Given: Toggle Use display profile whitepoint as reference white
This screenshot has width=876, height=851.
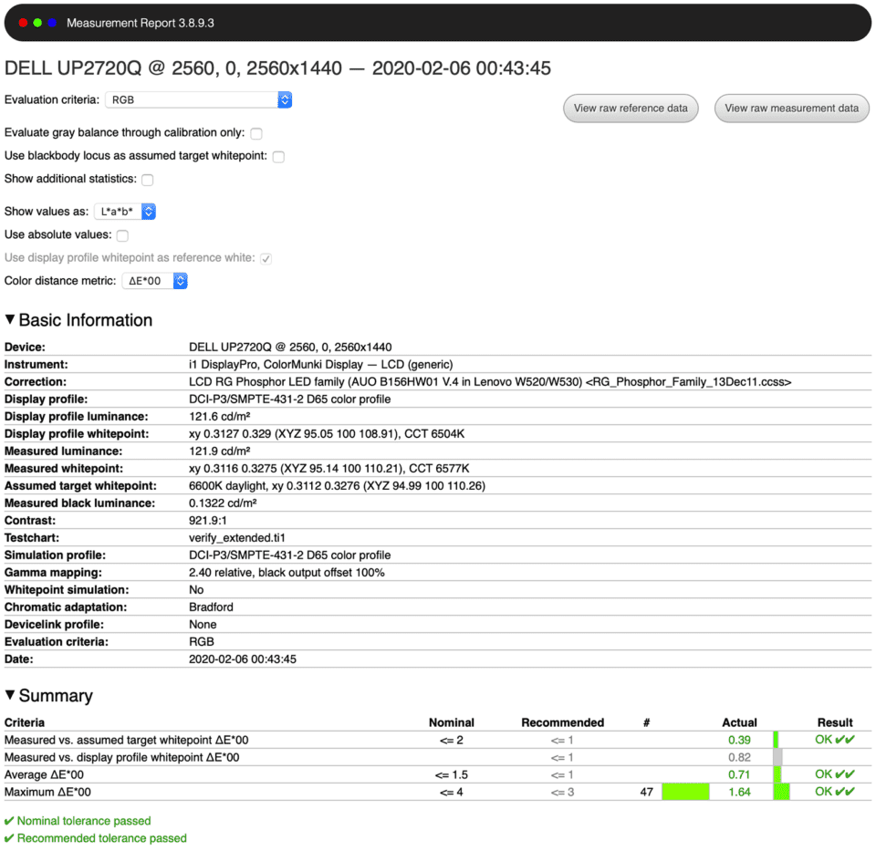Looking at the screenshot, I should coord(266,258).
